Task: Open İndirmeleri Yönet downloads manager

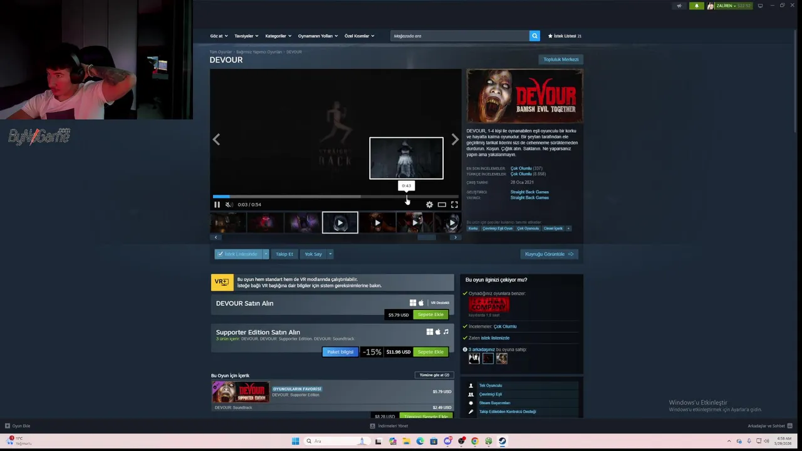Action: click(388, 426)
